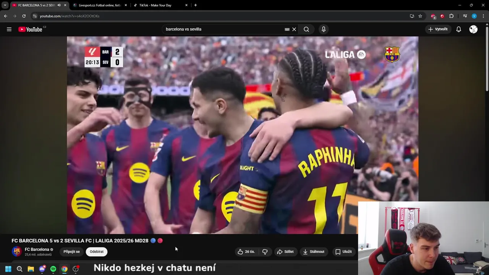This screenshot has width=489, height=275.
Task: Clear the search box with the X
Action: point(294,29)
